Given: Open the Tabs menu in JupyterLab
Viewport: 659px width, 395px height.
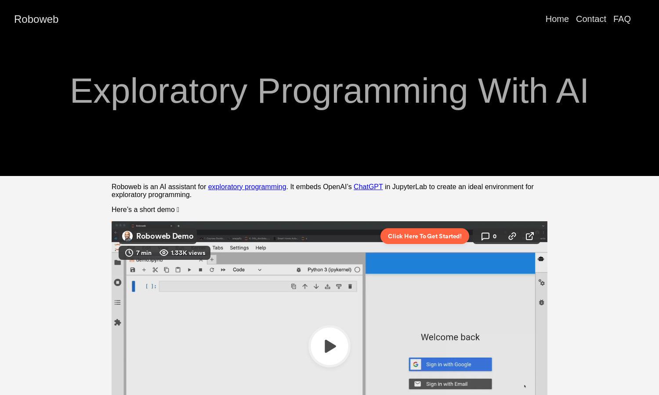Looking at the screenshot, I should point(217,248).
